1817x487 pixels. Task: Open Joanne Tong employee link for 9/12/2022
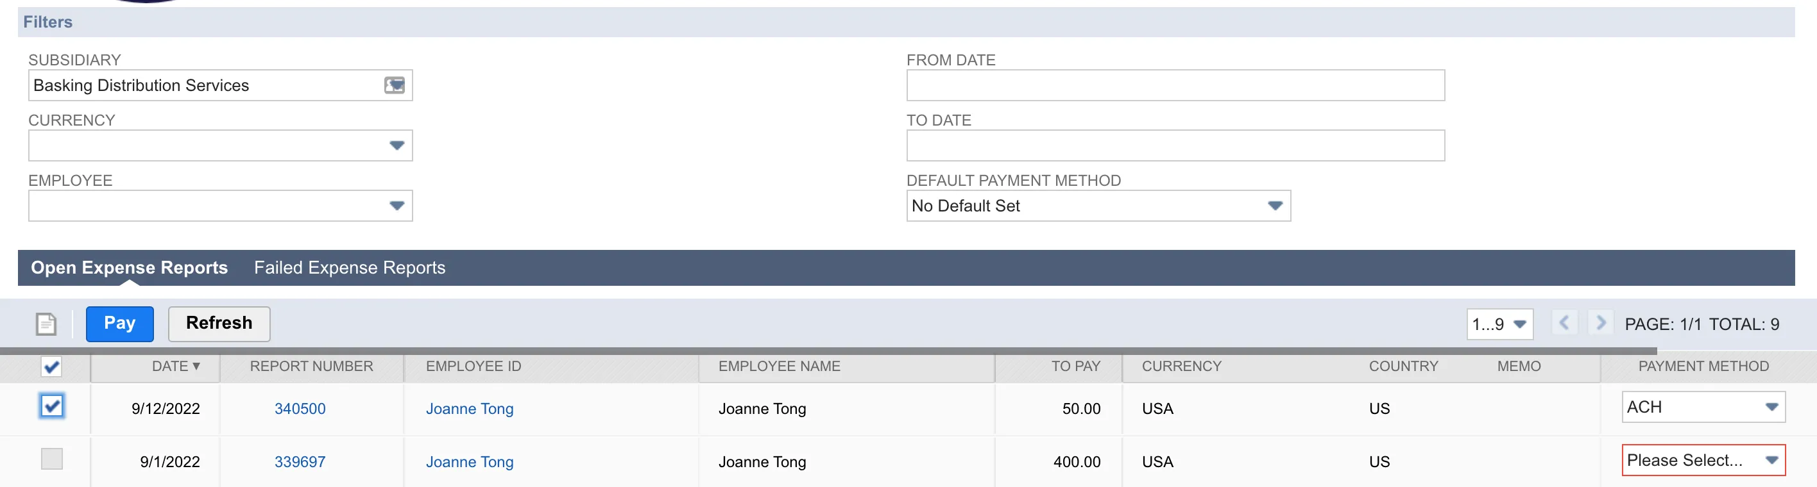pyautogui.click(x=470, y=409)
